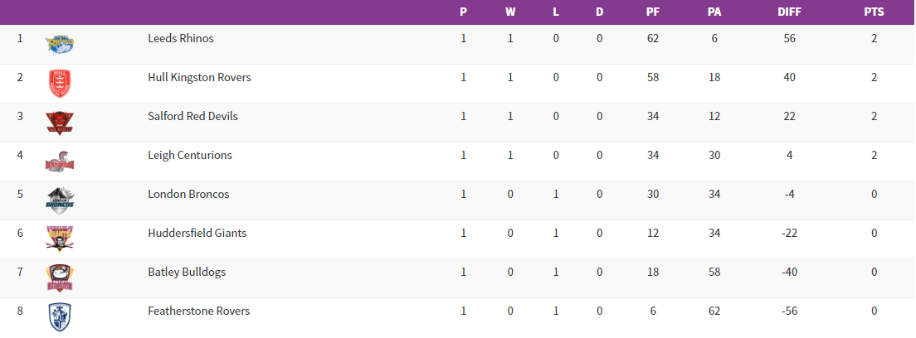
Task: Select the Featherstone Rovers team name
Action: coord(198,311)
